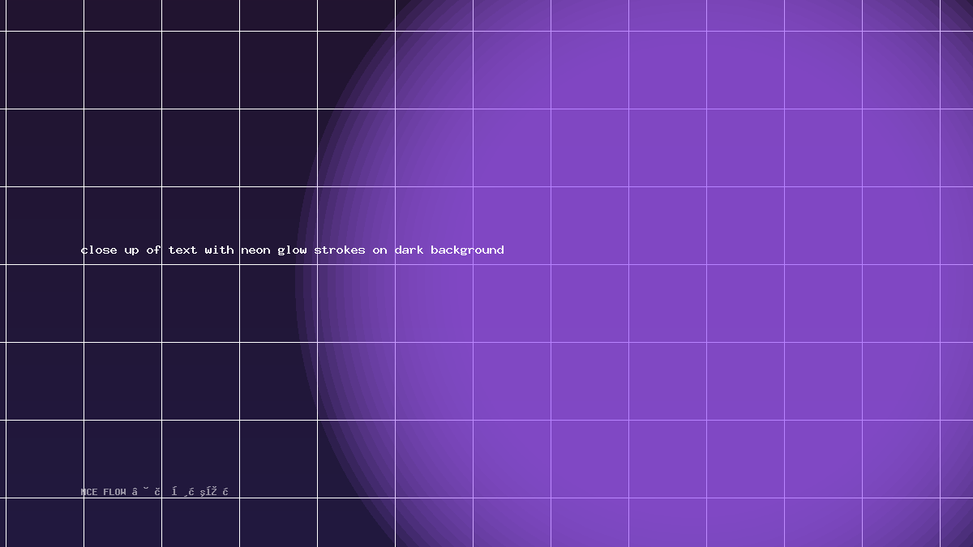
Task: Click the "Ž" character in the bottom text
Action: [x=213, y=492]
